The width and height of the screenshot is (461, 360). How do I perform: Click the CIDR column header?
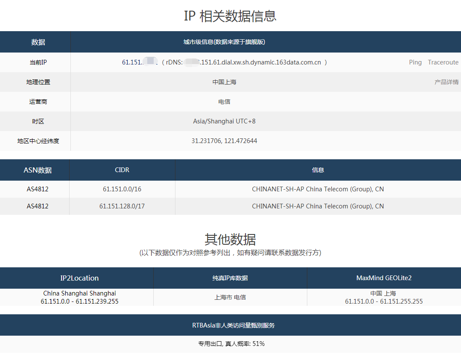point(122,170)
